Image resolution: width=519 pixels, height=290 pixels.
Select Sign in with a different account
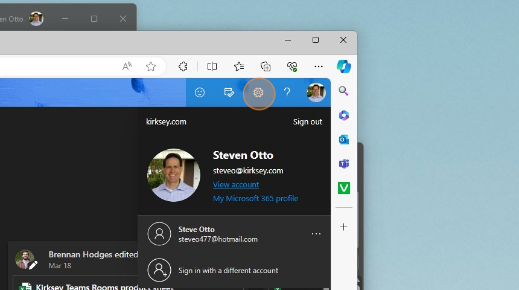[228, 271]
